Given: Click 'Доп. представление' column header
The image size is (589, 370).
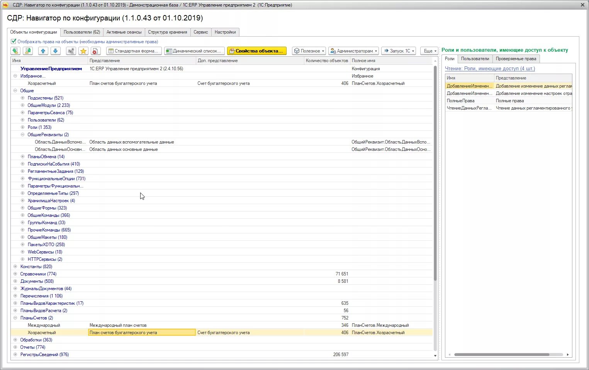Looking at the screenshot, I should (x=250, y=61).
